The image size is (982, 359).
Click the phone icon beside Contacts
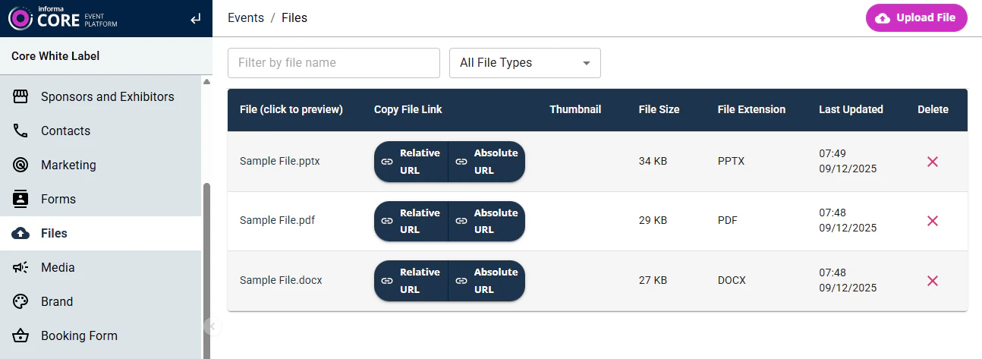21,131
